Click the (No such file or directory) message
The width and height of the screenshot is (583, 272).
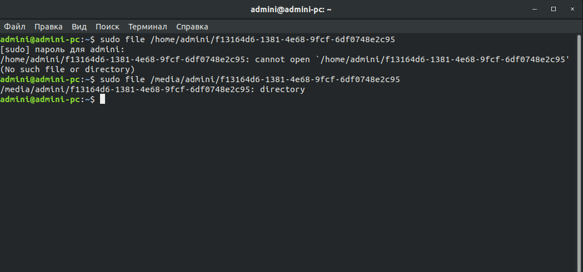(68, 70)
